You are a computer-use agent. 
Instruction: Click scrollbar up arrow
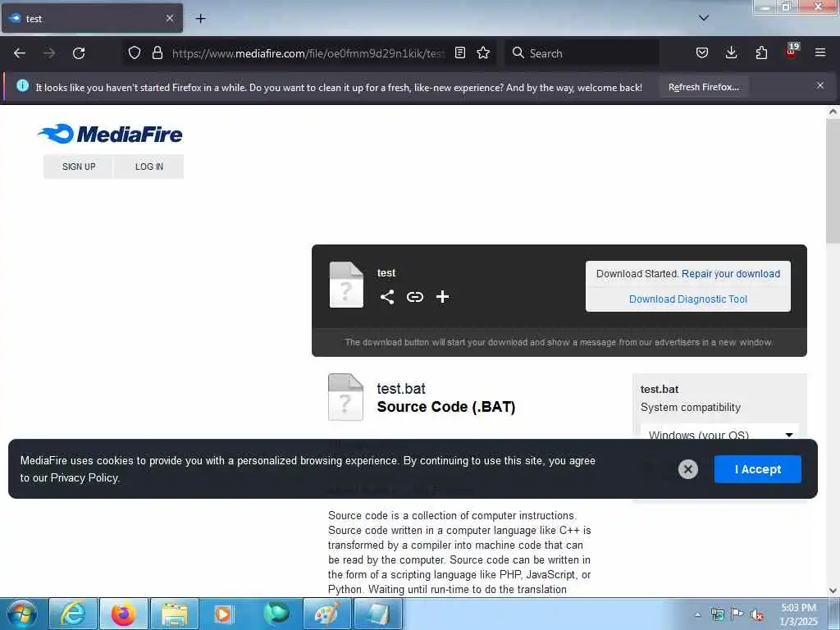point(833,112)
